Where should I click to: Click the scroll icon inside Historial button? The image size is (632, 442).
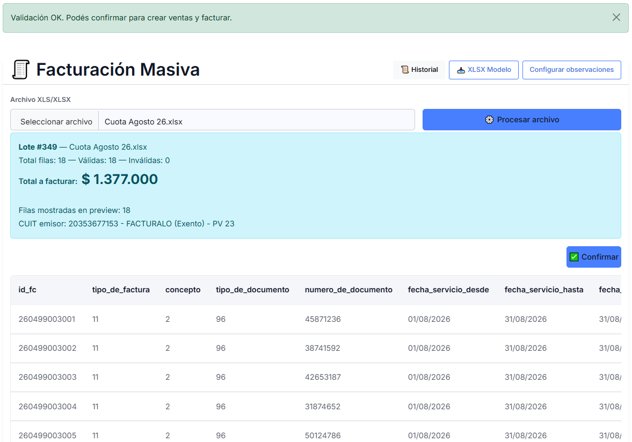405,70
